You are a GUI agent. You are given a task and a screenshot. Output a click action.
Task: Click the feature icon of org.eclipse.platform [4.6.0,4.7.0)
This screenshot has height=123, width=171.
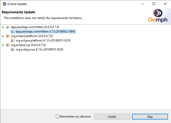pyautogui.click(x=8, y=36)
